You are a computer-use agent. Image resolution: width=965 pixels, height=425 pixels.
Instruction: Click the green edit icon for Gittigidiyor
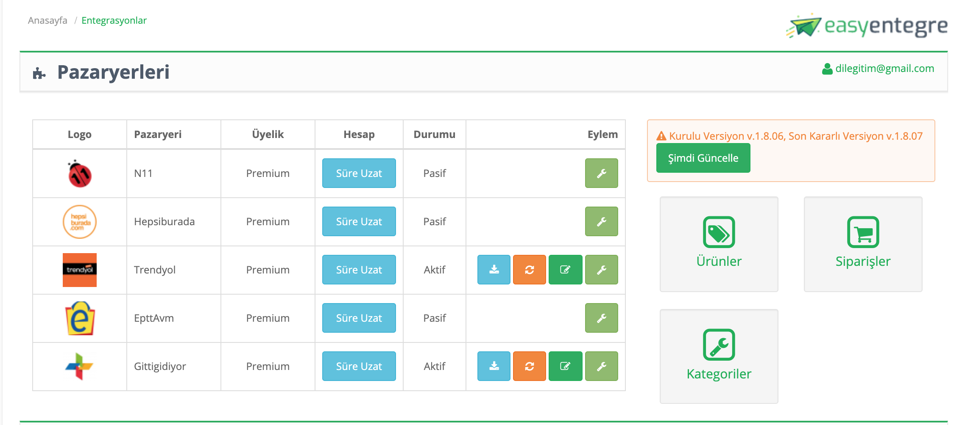[x=565, y=366]
